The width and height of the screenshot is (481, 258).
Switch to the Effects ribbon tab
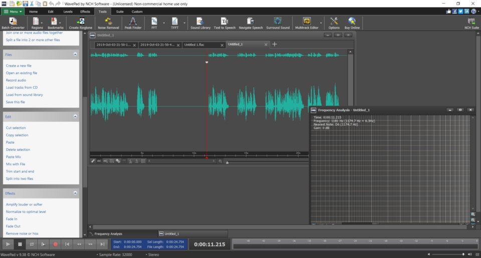[85, 12]
